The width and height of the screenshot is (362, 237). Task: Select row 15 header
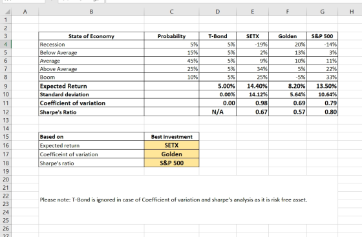click(x=6, y=136)
